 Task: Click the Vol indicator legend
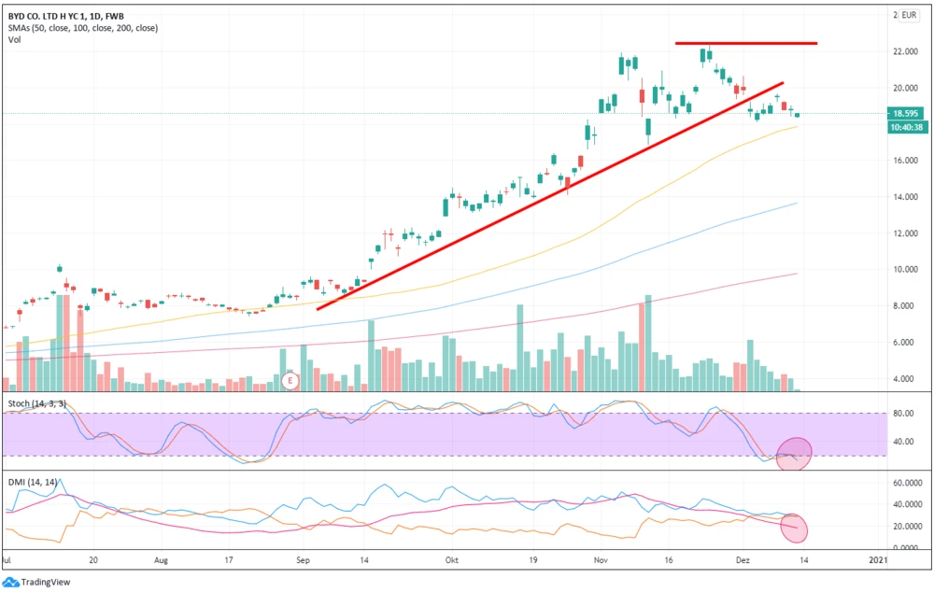pos(13,40)
